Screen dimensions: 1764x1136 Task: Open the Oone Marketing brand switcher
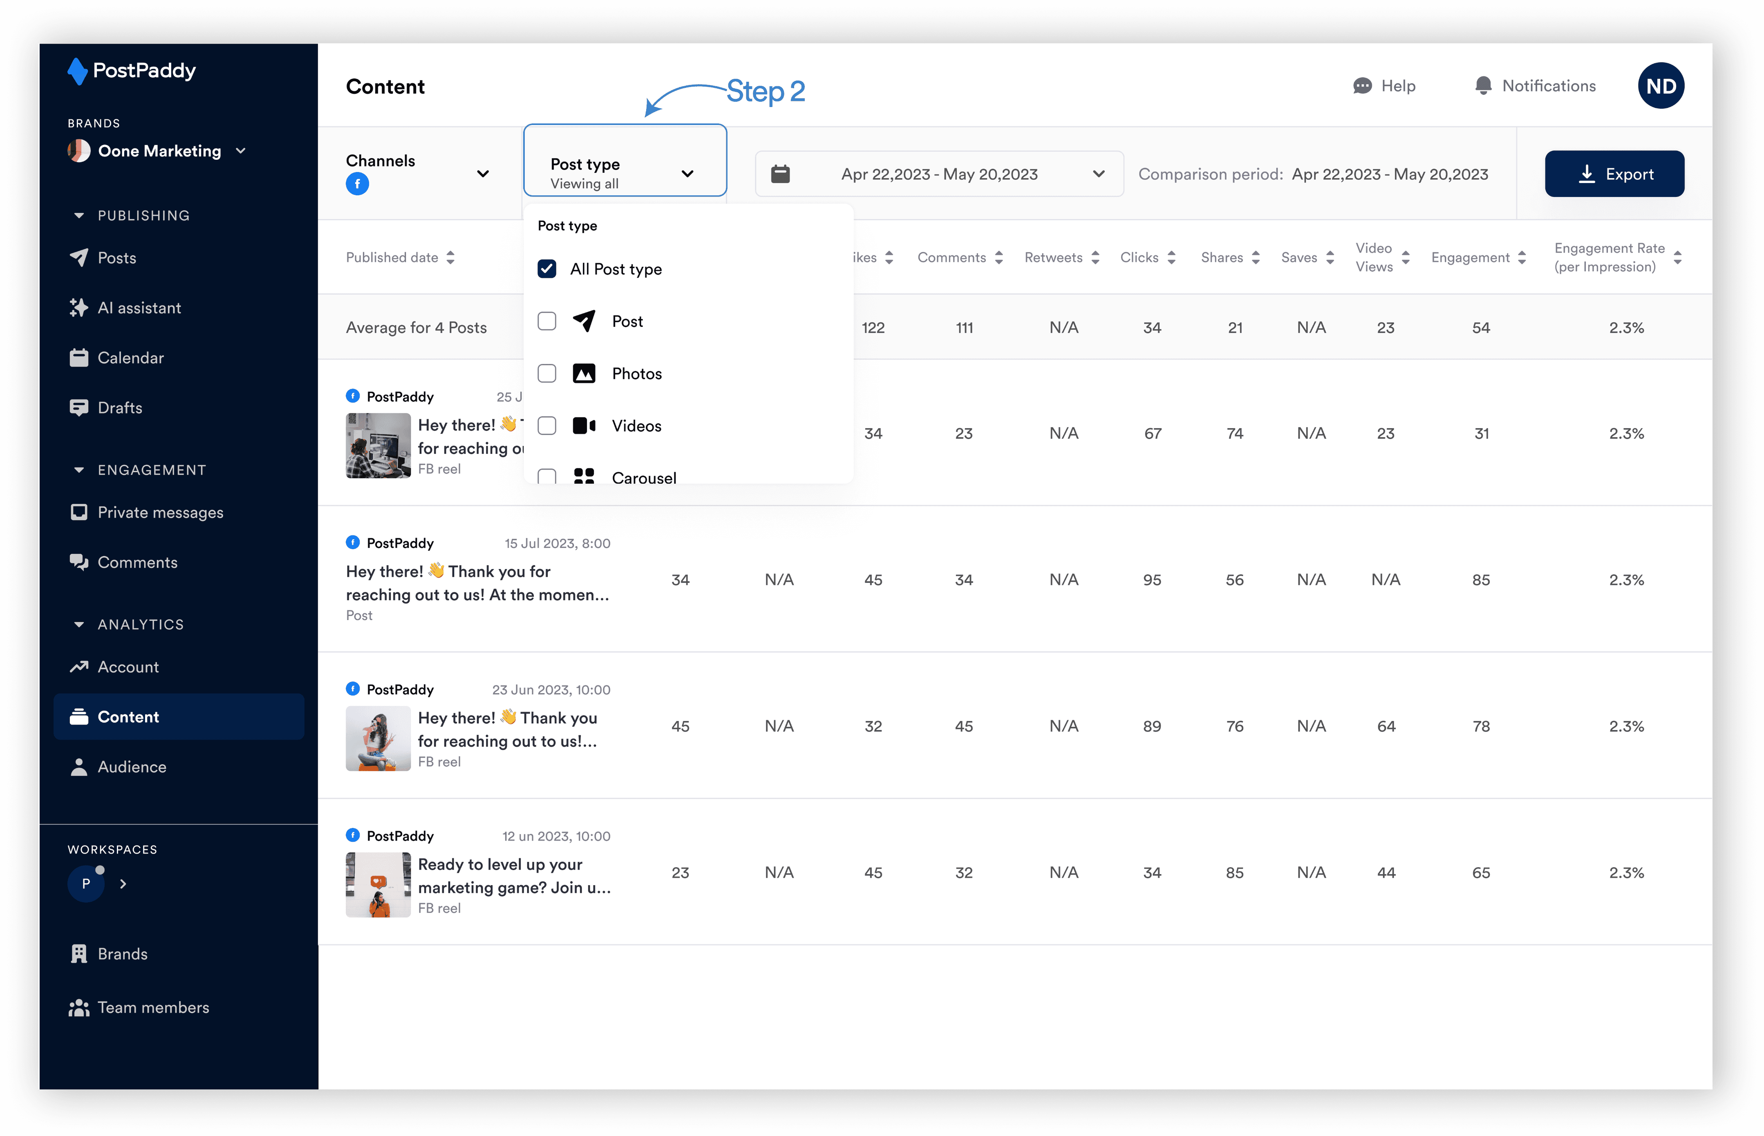159,150
